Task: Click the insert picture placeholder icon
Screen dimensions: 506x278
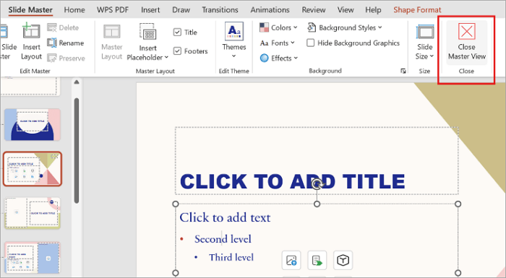Action: [x=291, y=260]
